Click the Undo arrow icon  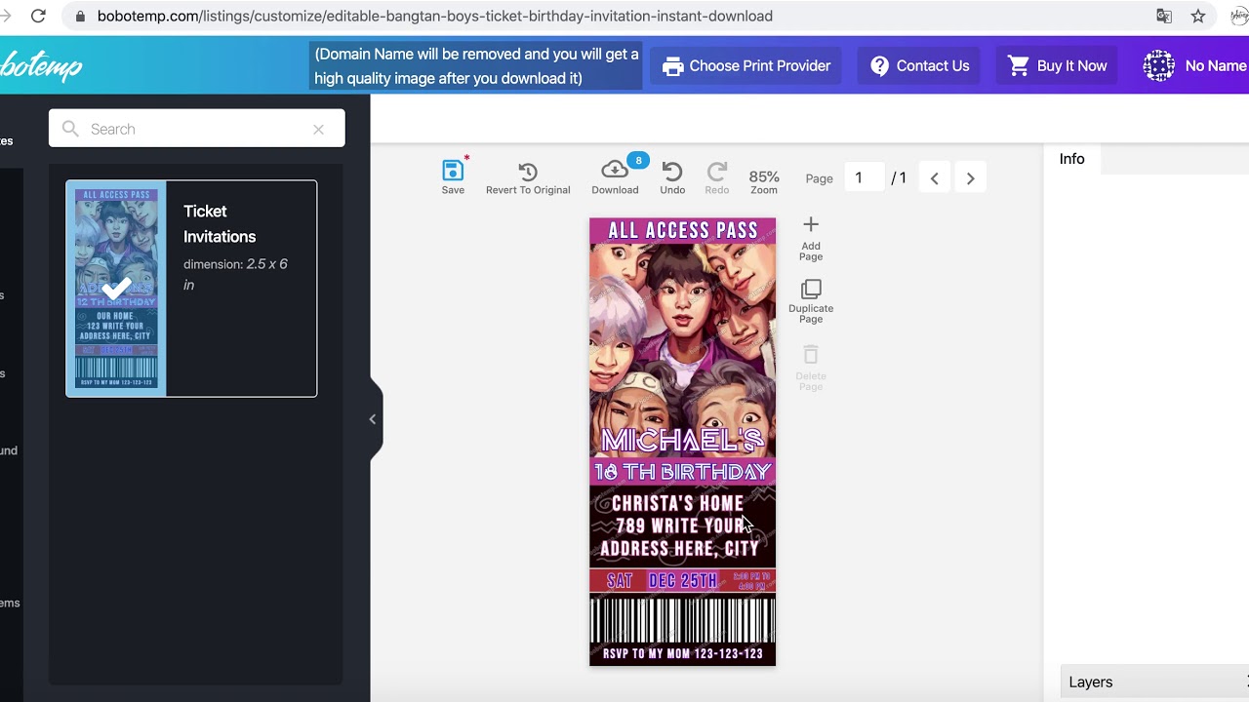[672, 172]
